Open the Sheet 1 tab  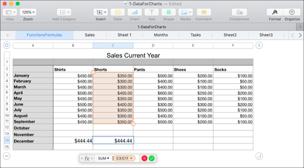click(124, 35)
